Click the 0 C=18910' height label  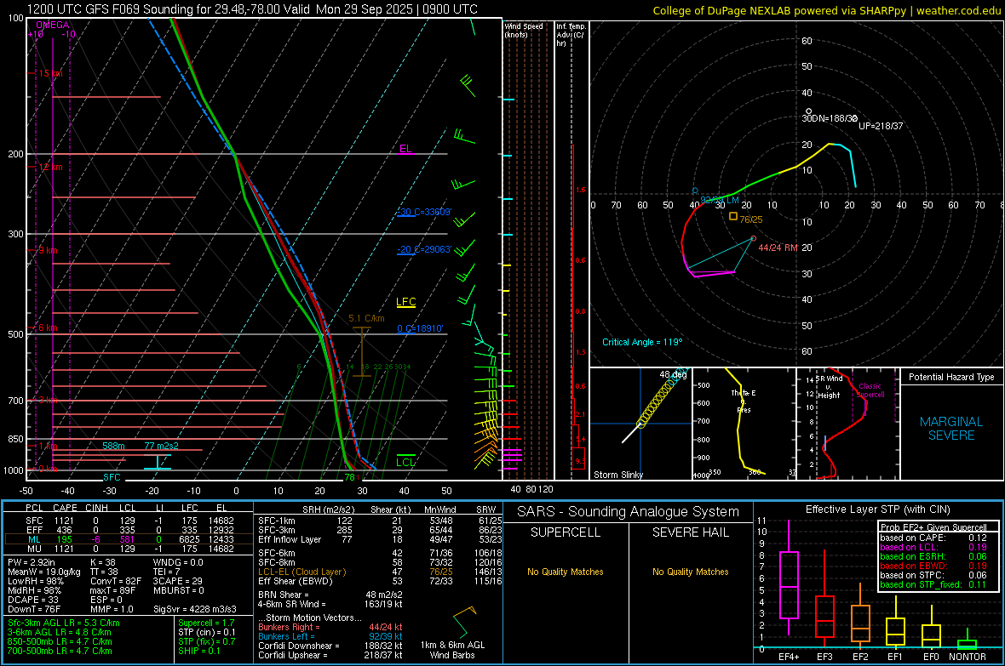[x=420, y=328]
